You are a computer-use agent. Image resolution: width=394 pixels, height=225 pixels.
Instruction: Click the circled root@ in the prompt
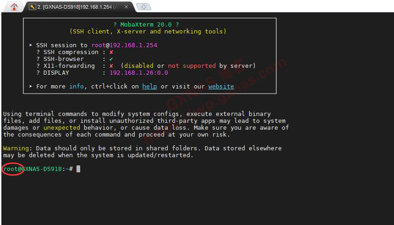[x=12, y=169]
